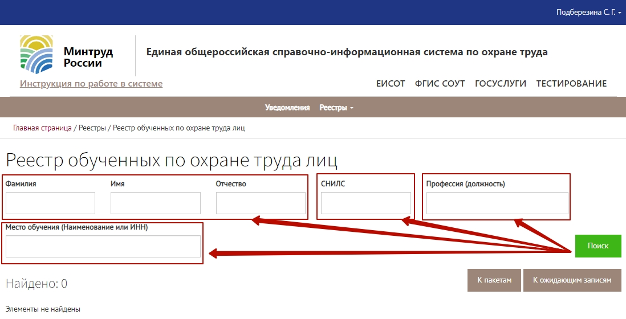Open К ожидающим записям
The width and height of the screenshot is (626, 319).
572,280
